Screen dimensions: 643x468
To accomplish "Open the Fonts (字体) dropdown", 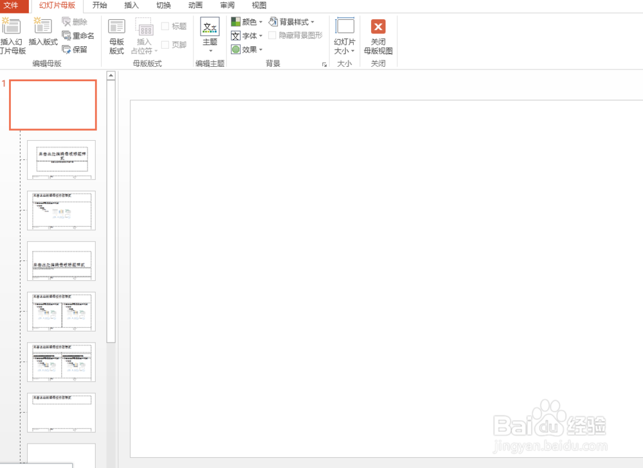I will (x=246, y=35).
